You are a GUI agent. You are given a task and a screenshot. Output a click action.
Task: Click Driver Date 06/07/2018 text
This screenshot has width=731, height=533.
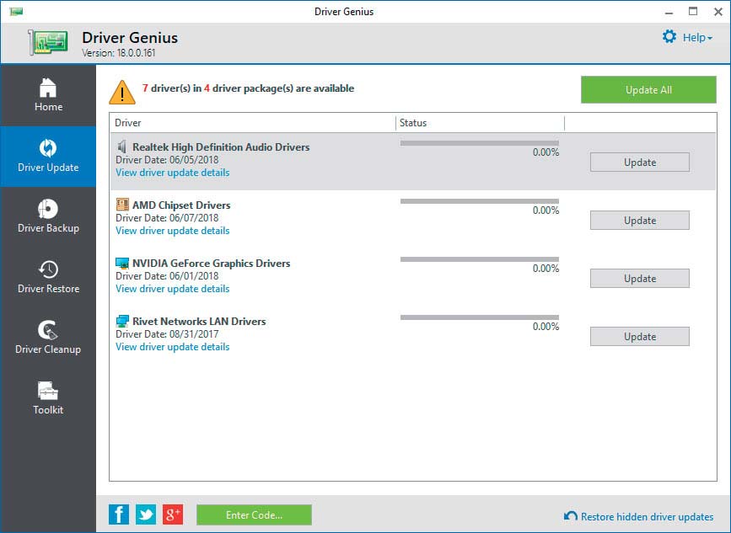167,218
